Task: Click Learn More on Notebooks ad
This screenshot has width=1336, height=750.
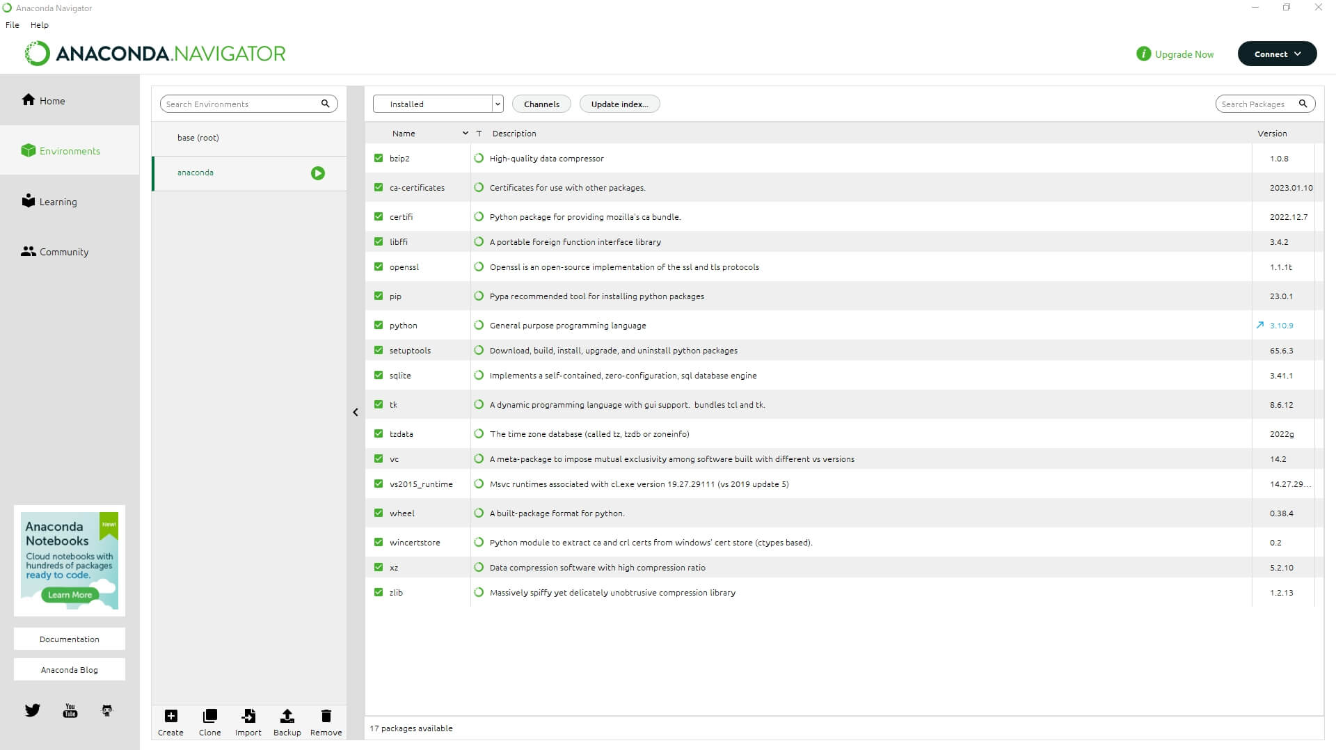Action: point(70,594)
